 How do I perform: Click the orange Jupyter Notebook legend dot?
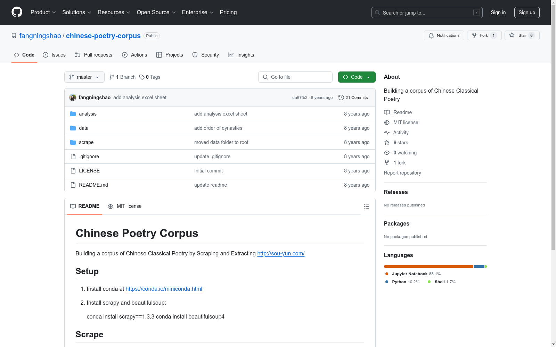tap(387, 274)
